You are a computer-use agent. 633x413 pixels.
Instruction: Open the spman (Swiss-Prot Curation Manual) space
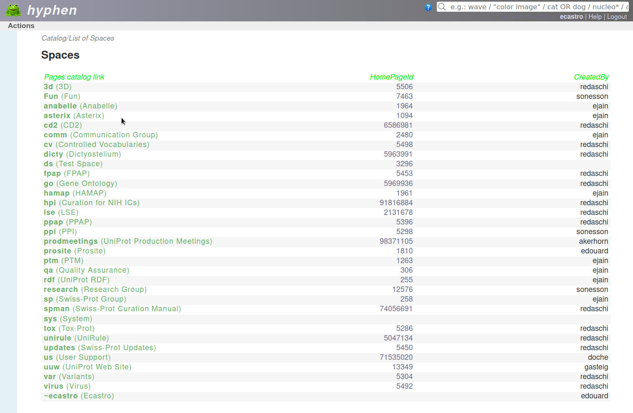coord(112,309)
